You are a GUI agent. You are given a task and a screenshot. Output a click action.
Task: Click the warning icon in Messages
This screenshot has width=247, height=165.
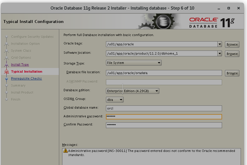coord(65,151)
